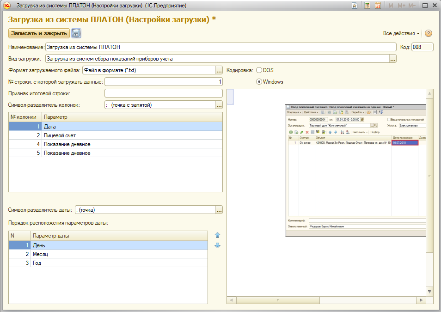This screenshot has height=312, width=441.
Task: Select the Показание дневное row for column 5
Action: [115, 153]
